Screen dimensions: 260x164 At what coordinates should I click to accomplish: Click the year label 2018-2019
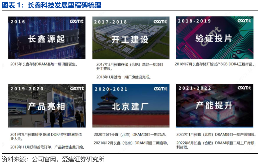pos(194,21)
